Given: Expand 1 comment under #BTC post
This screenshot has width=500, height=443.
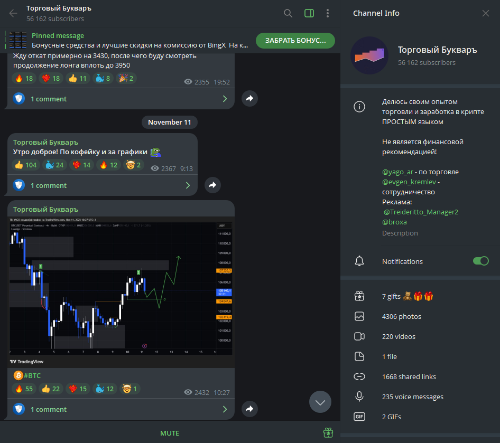Looking at the screenshot, I should [x=121, y=409].
